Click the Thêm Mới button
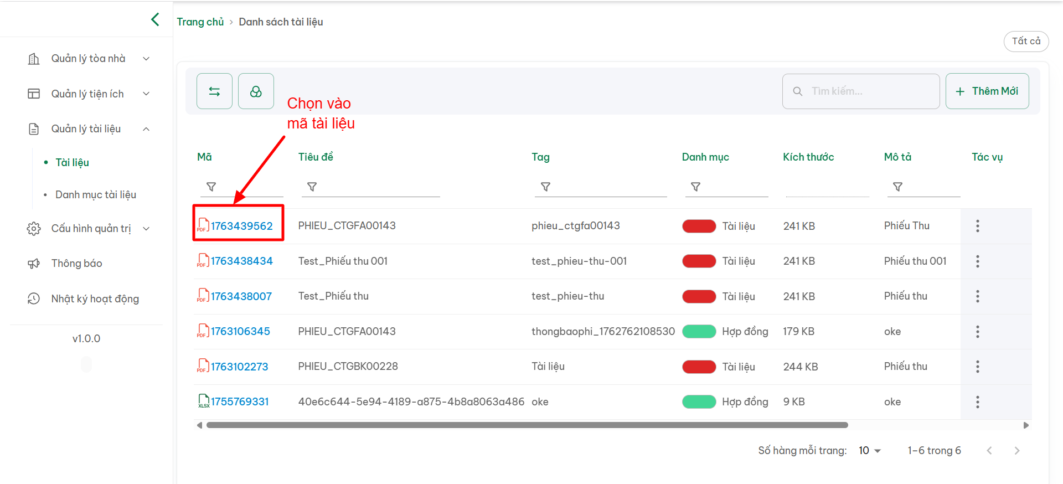 pos(987,91)
